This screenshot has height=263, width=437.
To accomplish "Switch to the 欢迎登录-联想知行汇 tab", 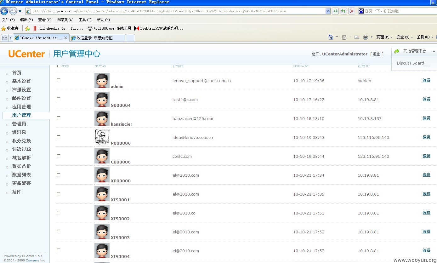I will pyautogui.click(x=98, y=38).
